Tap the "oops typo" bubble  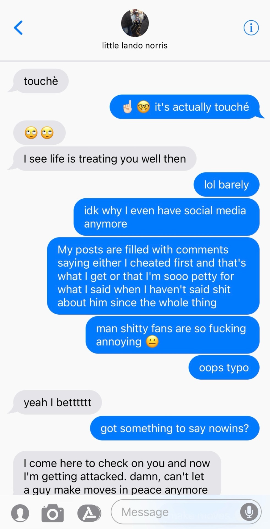coord(224,368)
